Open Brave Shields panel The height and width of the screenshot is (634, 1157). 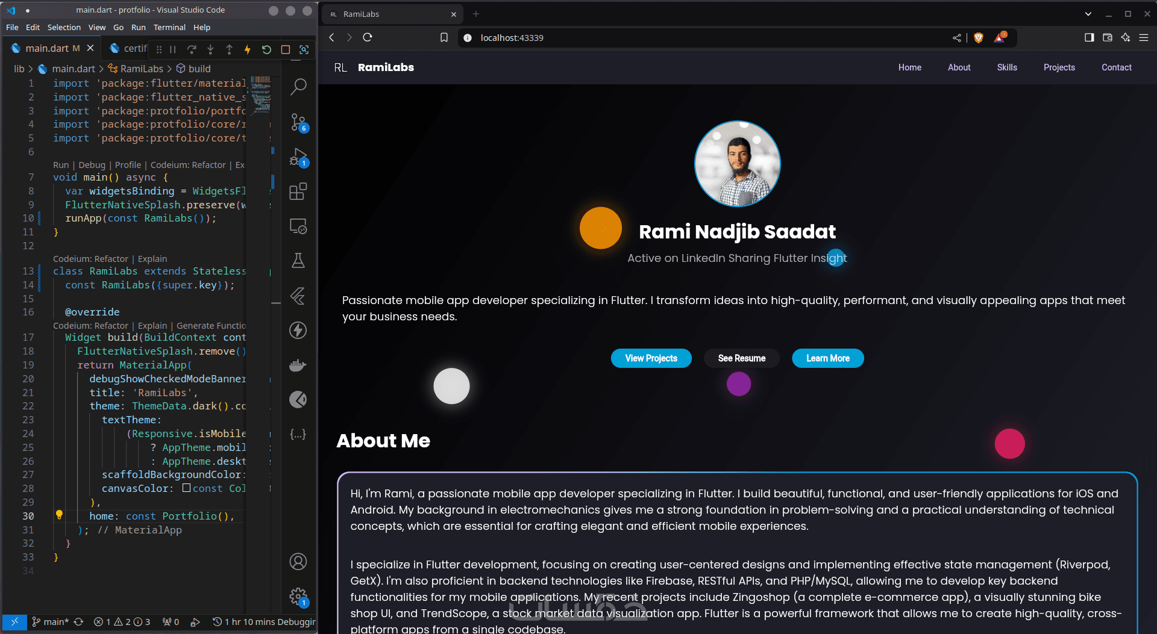[979, 37]
